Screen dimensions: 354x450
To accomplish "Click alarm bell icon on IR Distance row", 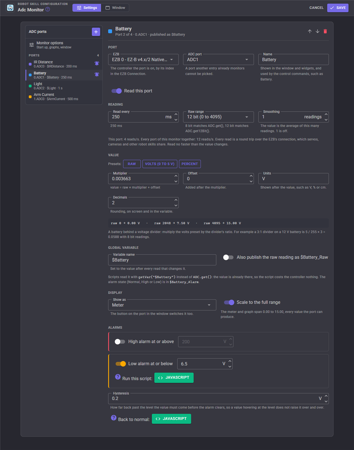I will 97,64.
